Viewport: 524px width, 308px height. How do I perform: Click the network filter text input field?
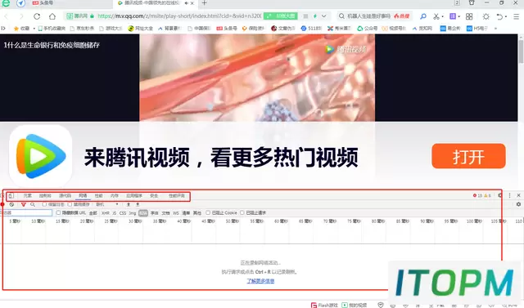27,212
